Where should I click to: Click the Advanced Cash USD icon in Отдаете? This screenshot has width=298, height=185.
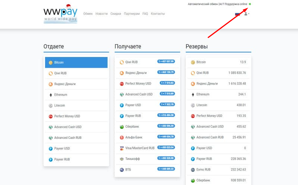point(50,127)
